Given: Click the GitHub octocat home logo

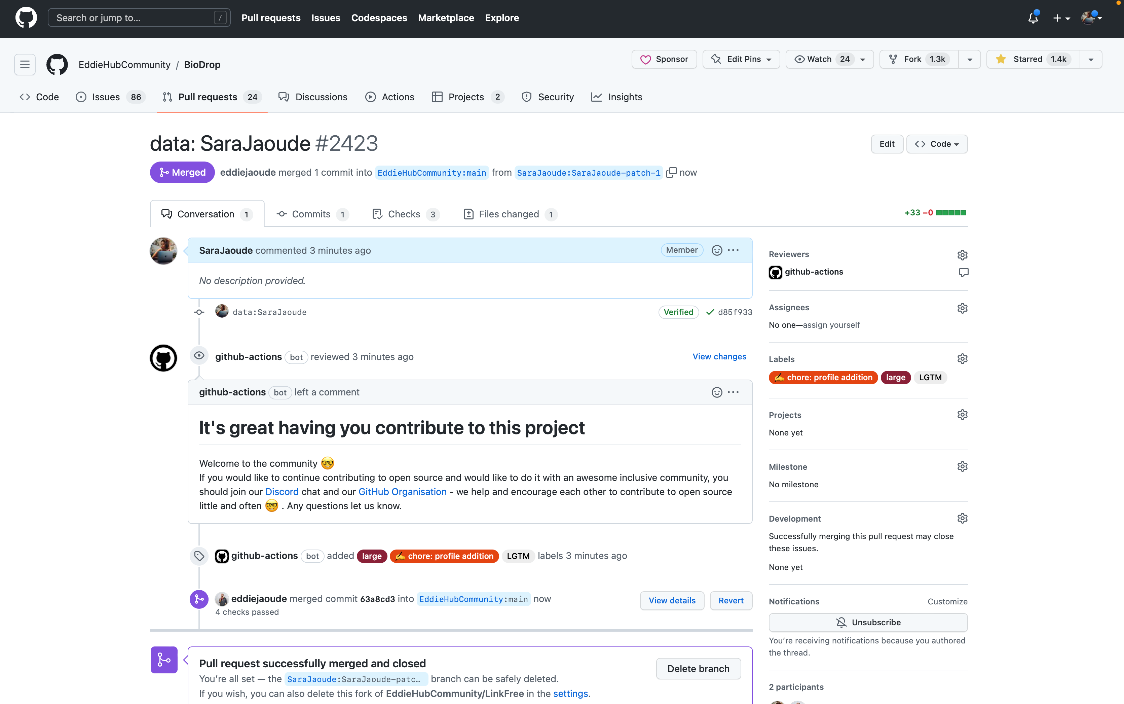Looking at the screenshot, I should pos(26,18).
